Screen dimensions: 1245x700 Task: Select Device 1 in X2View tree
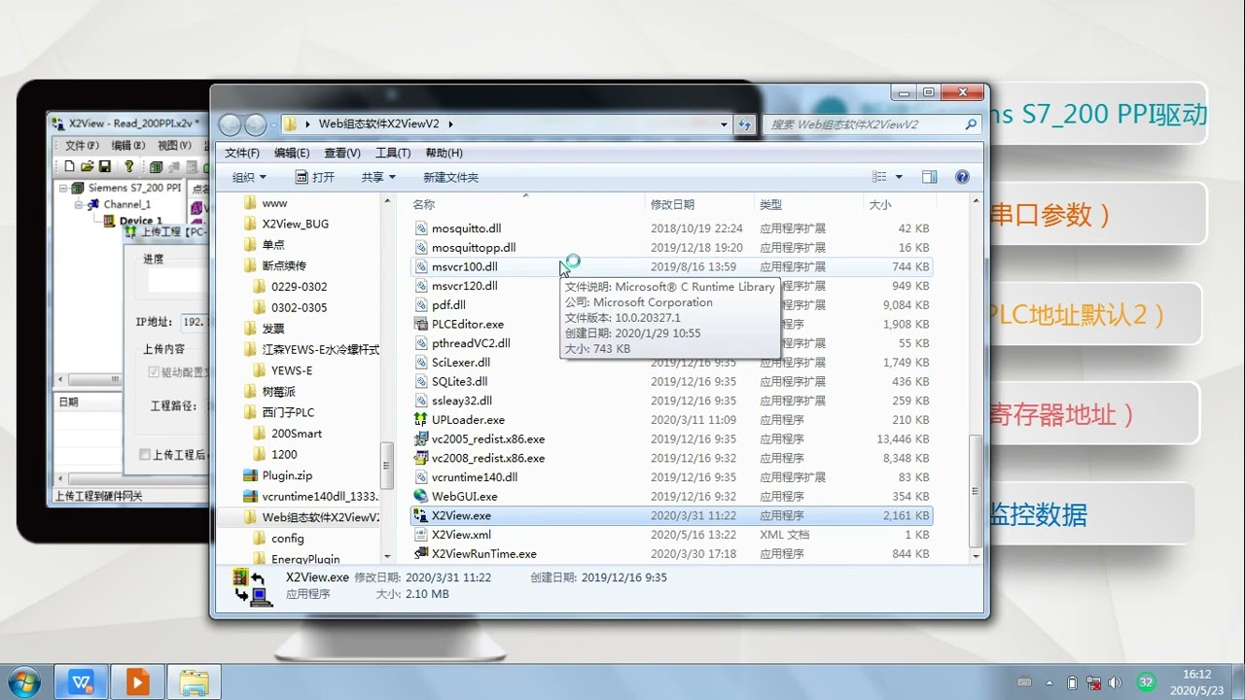click(x=141, y=221)
